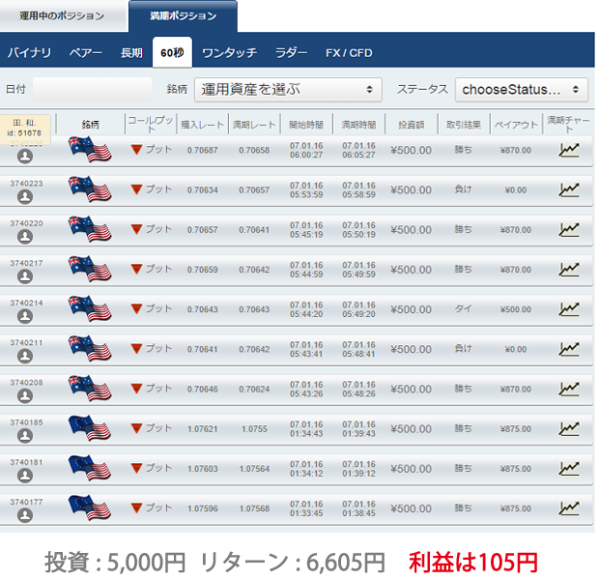This screenshot has height=580, width=599.
Task: Click the 購入レート column header
Action: click(x=203, y=125)
